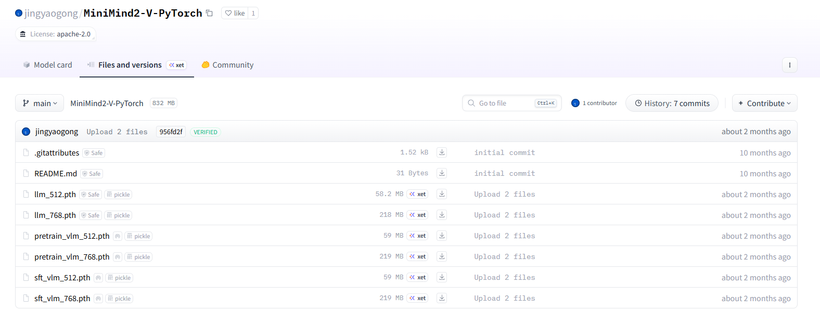Click the xet badge on pretrain_vlm_512.pth row

[417, 236]
